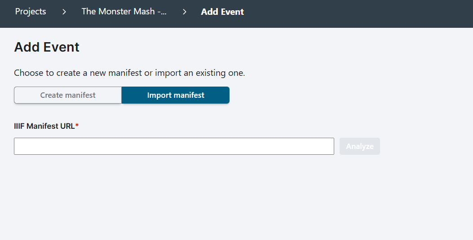Viewport: 473px width, 240px height.
Task: Click the dark breadcrumb navigation bar background
Action: point(356,13)
